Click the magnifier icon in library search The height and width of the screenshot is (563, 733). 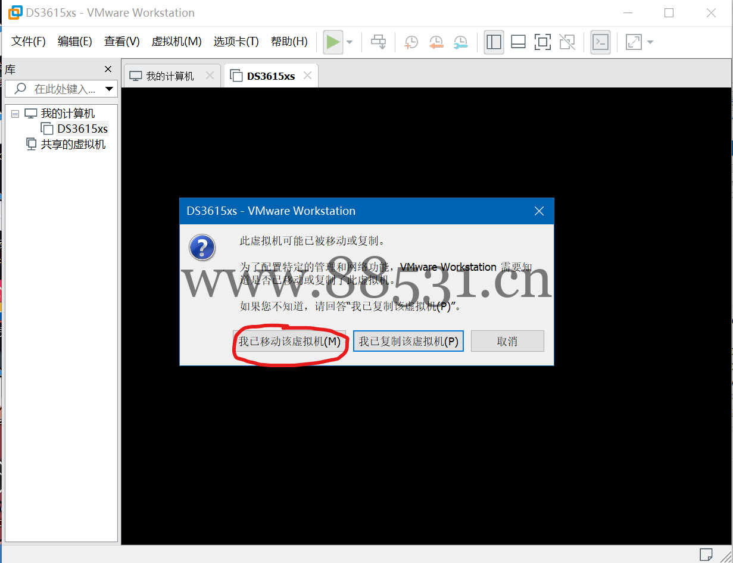[20, 89]
